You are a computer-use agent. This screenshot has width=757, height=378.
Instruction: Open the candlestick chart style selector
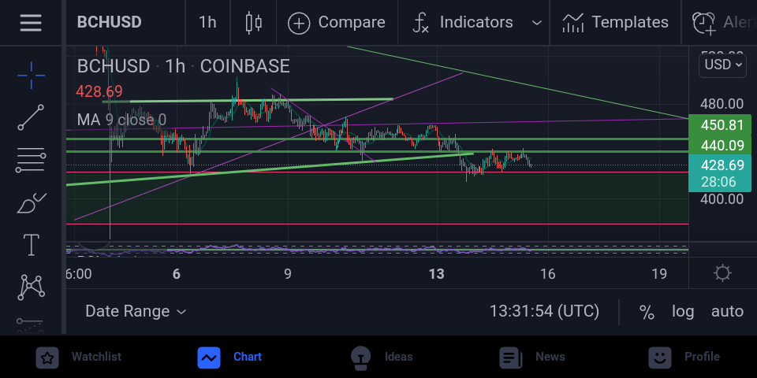coord(253,22)
